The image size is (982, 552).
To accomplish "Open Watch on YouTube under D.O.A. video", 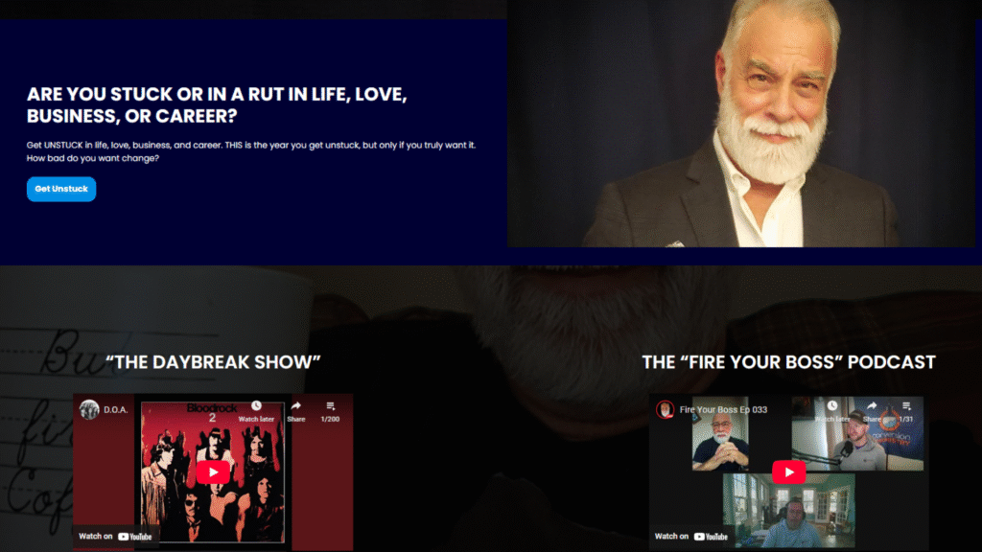I will (x=115, y=537).
